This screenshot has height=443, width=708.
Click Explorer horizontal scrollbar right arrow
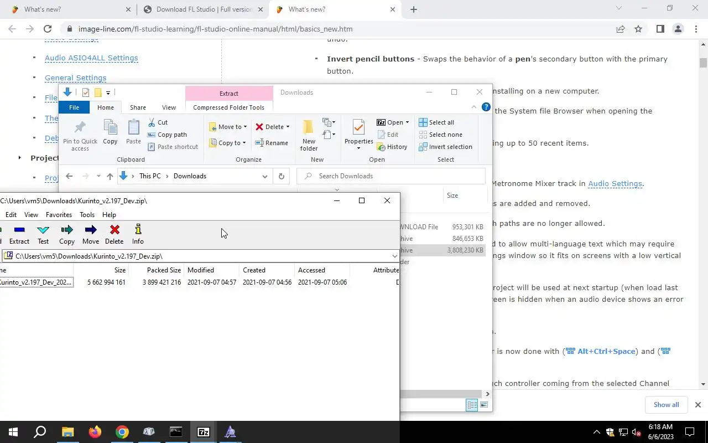point(487,394)
